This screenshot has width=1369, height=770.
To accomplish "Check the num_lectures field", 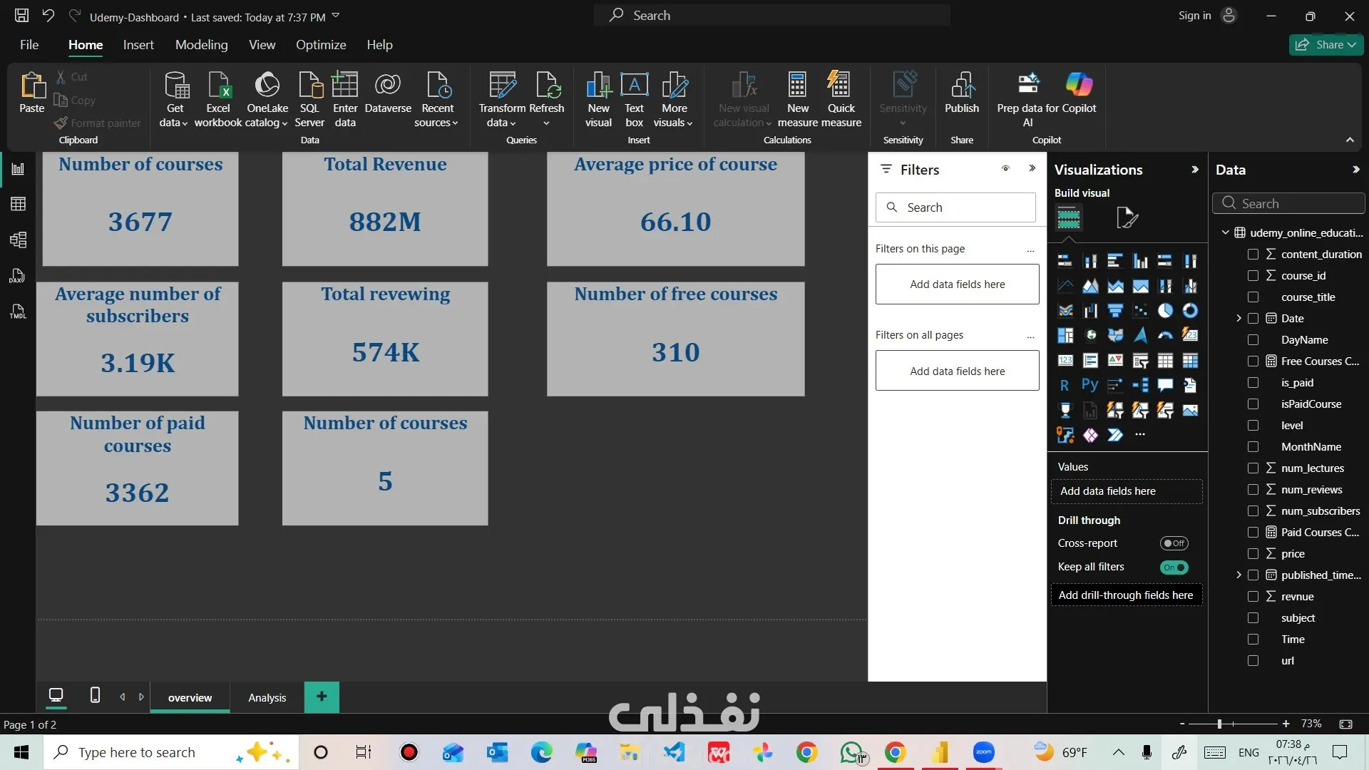I will click(1253, 468).
